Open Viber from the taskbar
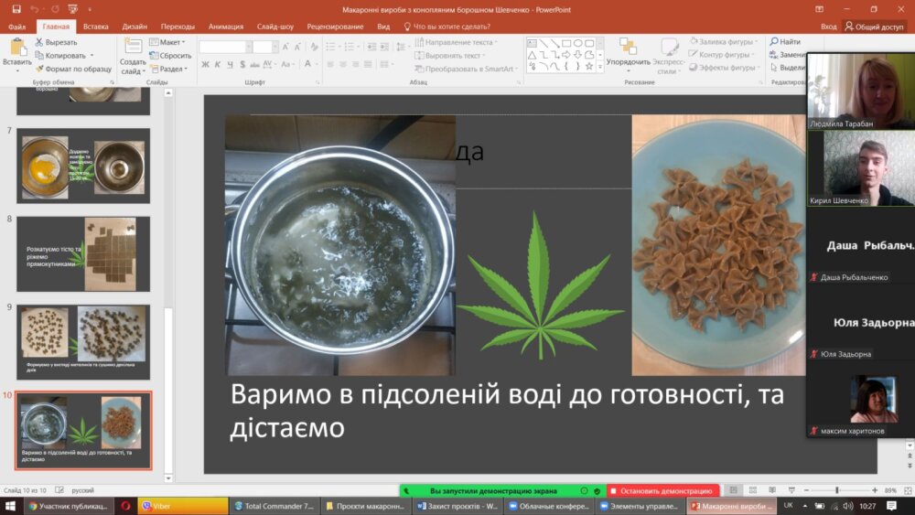Screen dimensions: 915x515 [x=183, y=506]
